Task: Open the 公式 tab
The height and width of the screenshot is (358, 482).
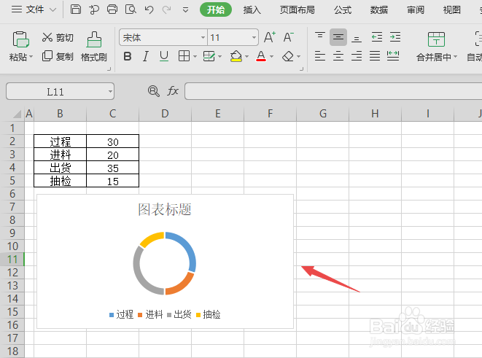Action: pos(343,9)
